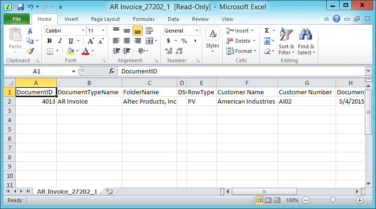Switch to the Formulas tab

144,19
